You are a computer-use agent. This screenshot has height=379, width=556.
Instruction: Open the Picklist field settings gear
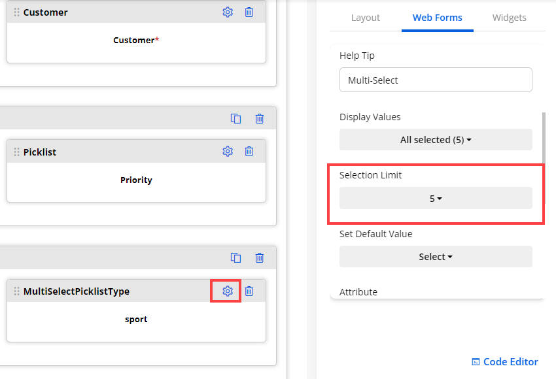coord(228,151)
